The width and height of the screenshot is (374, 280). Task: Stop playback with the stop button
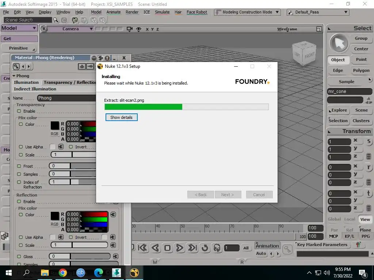[x=167, y=248]
